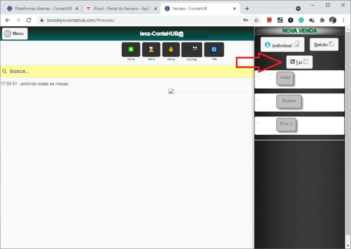Click the red extension icon in toolbar
The width and height of the screenshot is (351, 249).
[x=269, y=20]
